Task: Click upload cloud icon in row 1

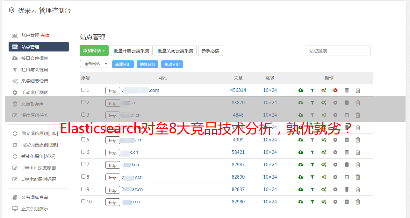Action: [x=301, y=90]
